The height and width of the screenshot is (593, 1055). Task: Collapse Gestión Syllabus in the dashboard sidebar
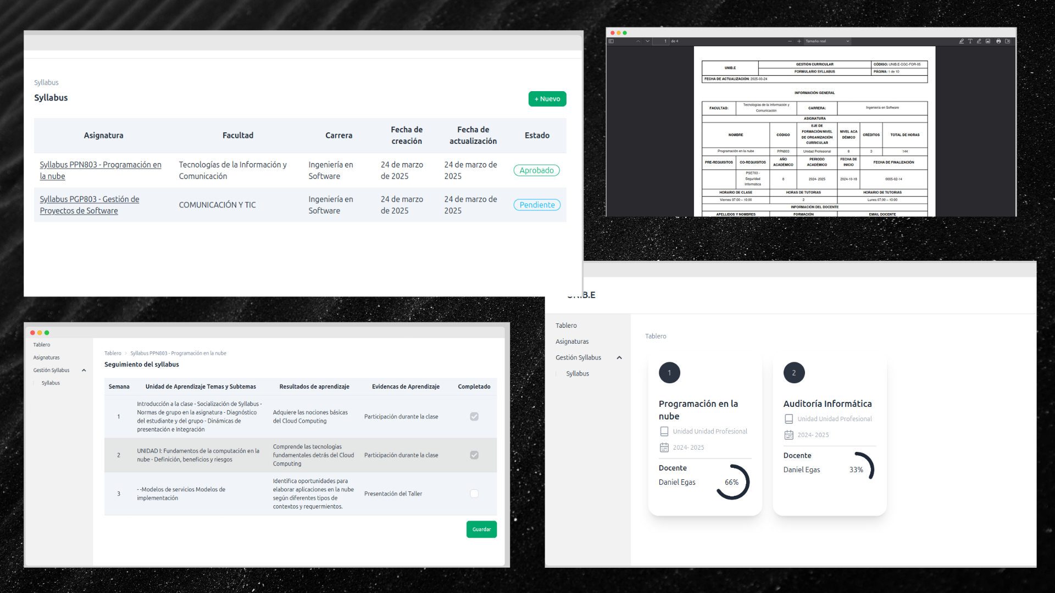[619, 357]
